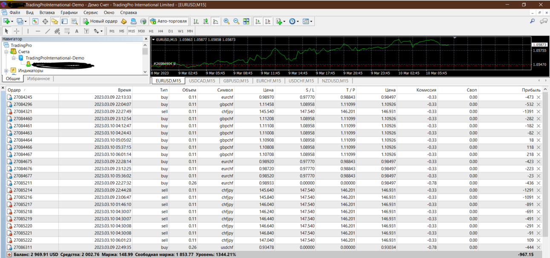Screen dimensions: 550x258
Task: Click the Indicators list toolbar icon
Action: tap(279, 21)
